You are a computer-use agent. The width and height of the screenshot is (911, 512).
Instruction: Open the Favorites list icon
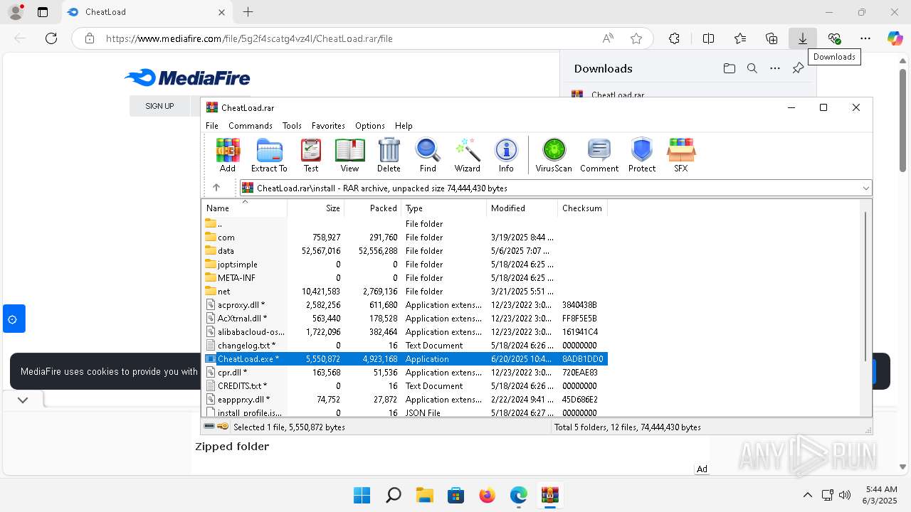click(x=740, y=38)
